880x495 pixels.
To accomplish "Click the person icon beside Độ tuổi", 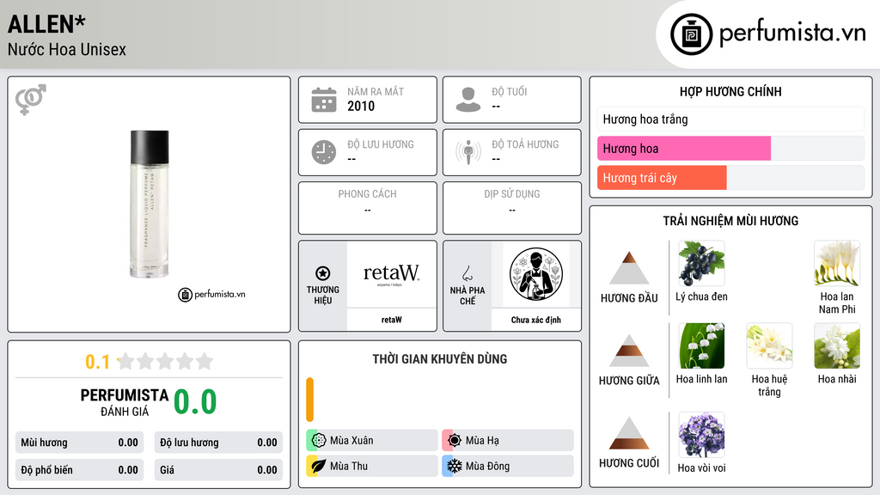I will tap(468, 100).
